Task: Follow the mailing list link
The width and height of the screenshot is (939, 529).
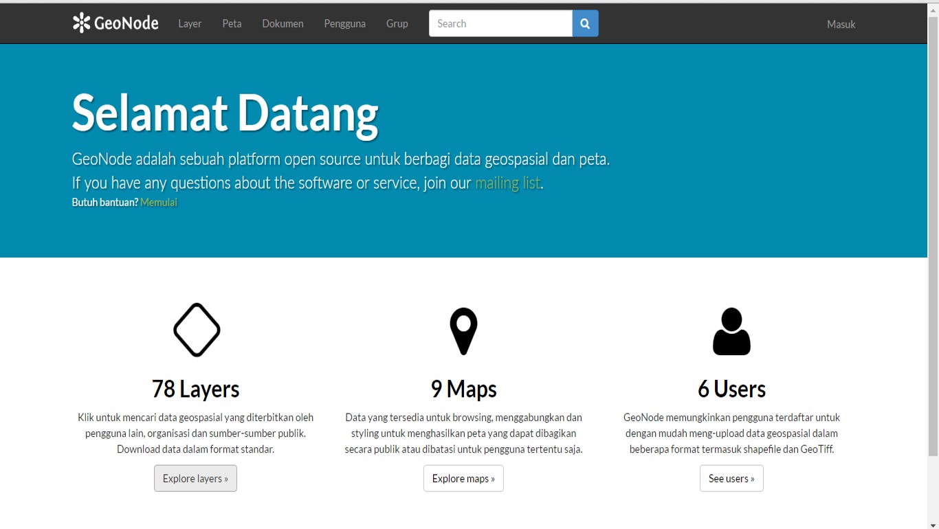Action: point(507,183)
